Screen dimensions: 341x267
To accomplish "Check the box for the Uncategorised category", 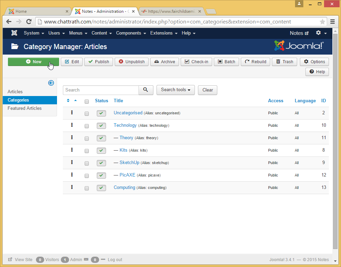I will coord(87,113).
